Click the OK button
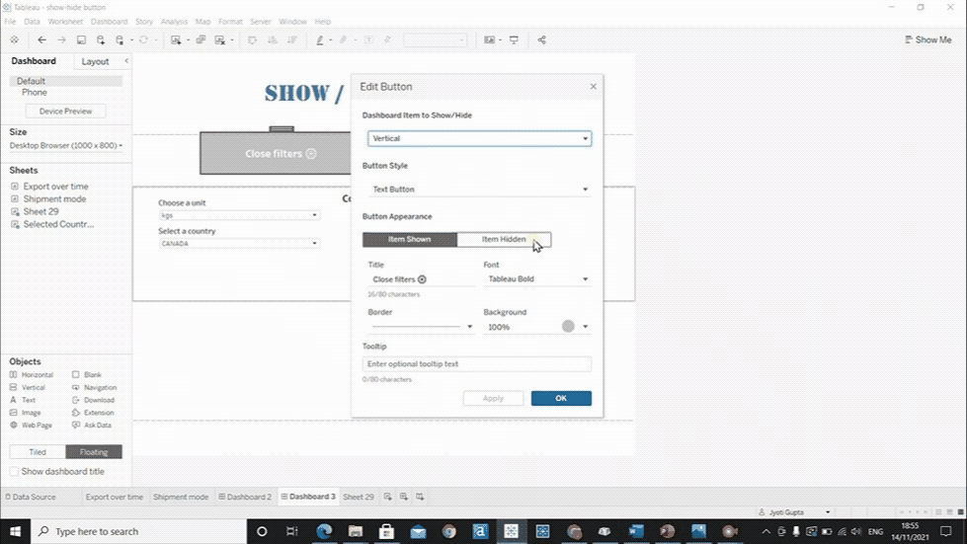The image size is (967, 544). (561, 399)
